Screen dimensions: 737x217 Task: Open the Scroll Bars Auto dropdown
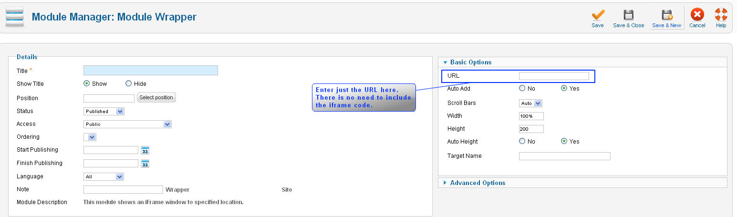(x=530, y=103)
